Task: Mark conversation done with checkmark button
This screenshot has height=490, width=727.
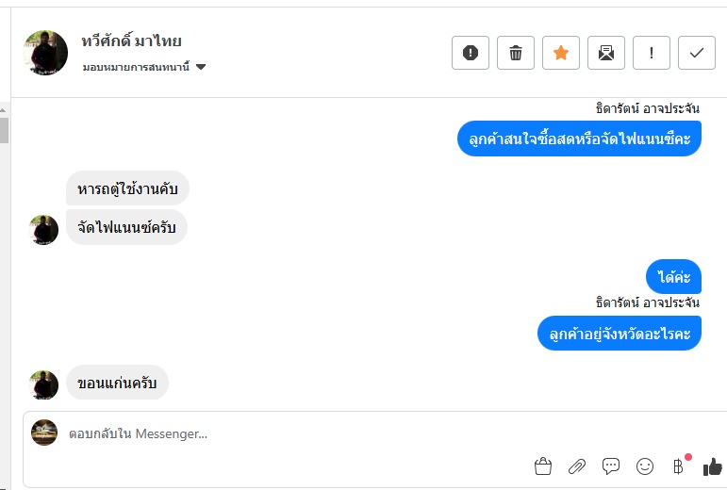Action: pos(697,53)
